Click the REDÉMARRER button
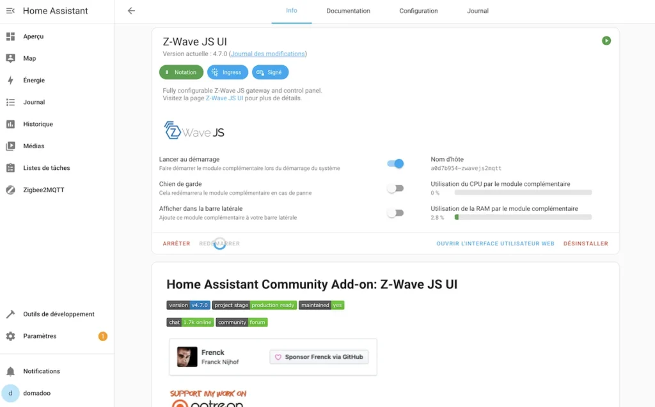The image size is (655, 407). 219,244
